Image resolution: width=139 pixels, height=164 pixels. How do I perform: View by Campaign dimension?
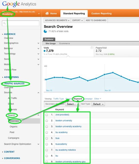pos(88,99)
